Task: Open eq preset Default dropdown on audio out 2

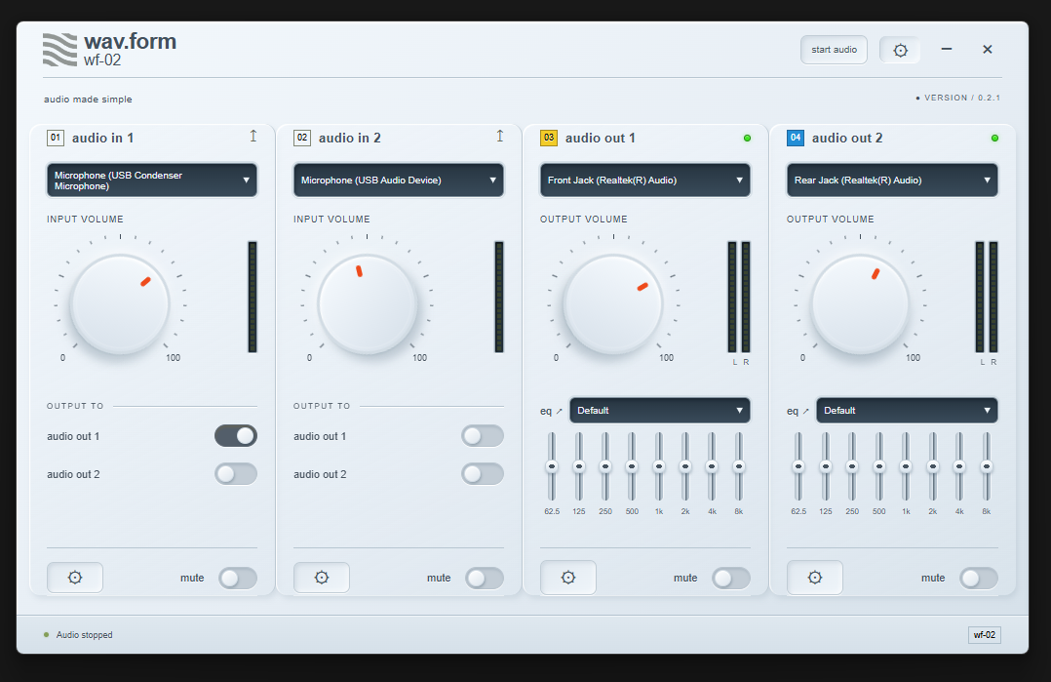Action: pyautogui.click(x=907, y=411)
